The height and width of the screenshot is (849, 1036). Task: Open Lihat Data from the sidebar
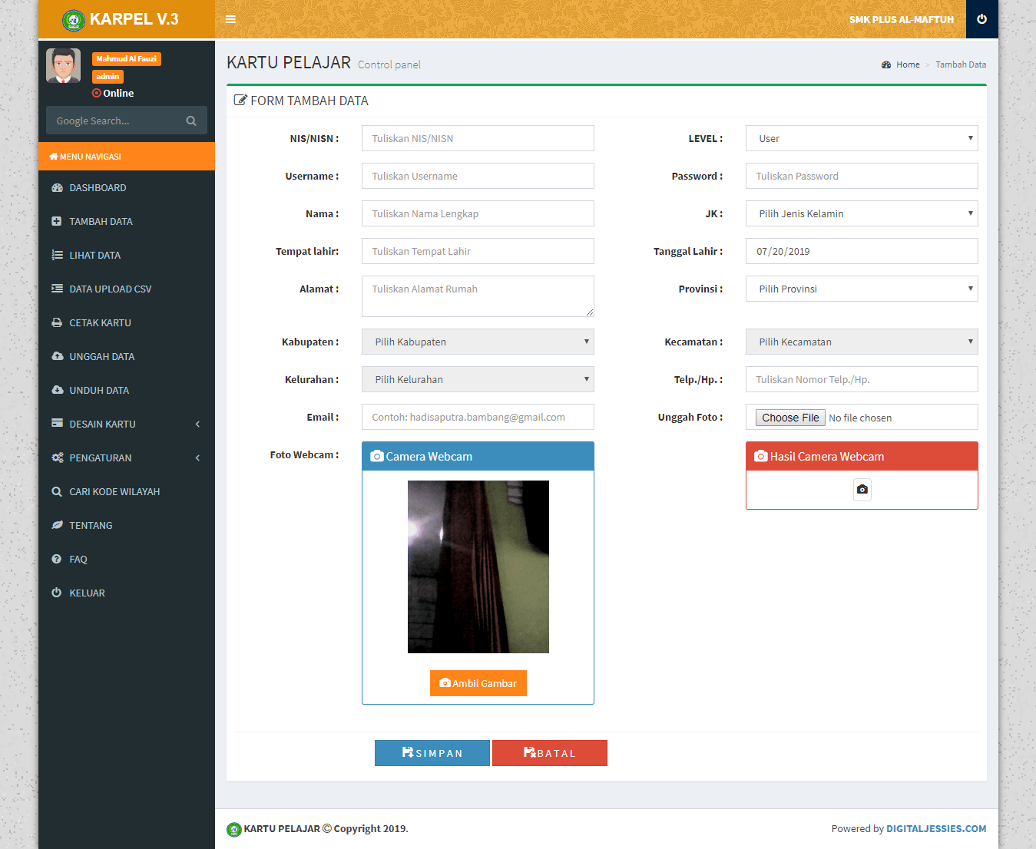[x=94, y=255]
